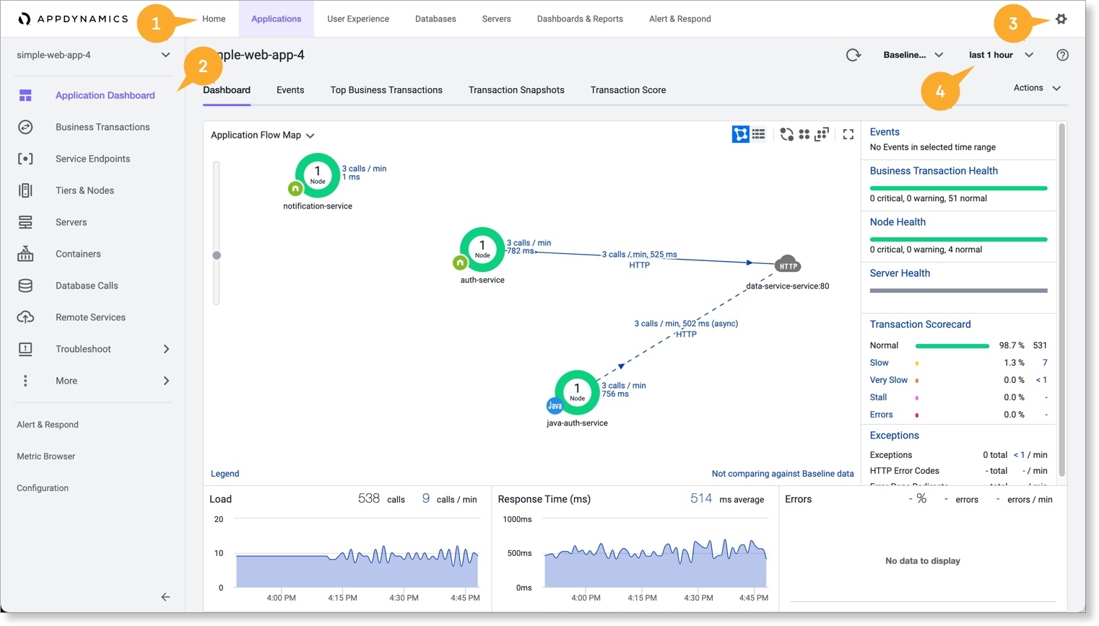
Task: Expand flow map to fullscreen
Action: [848, 134]
